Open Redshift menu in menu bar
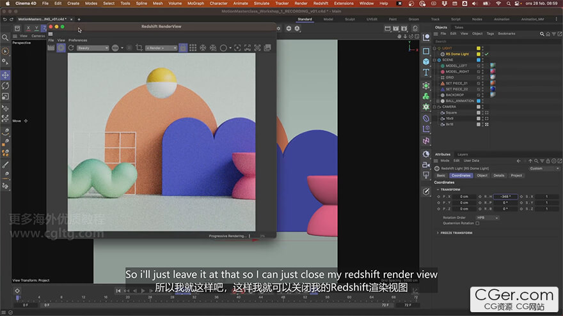 (321, 3)
